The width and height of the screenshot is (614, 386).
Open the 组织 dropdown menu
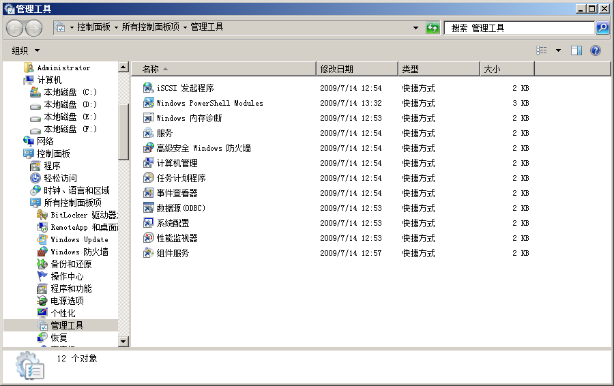click(26, 50)
